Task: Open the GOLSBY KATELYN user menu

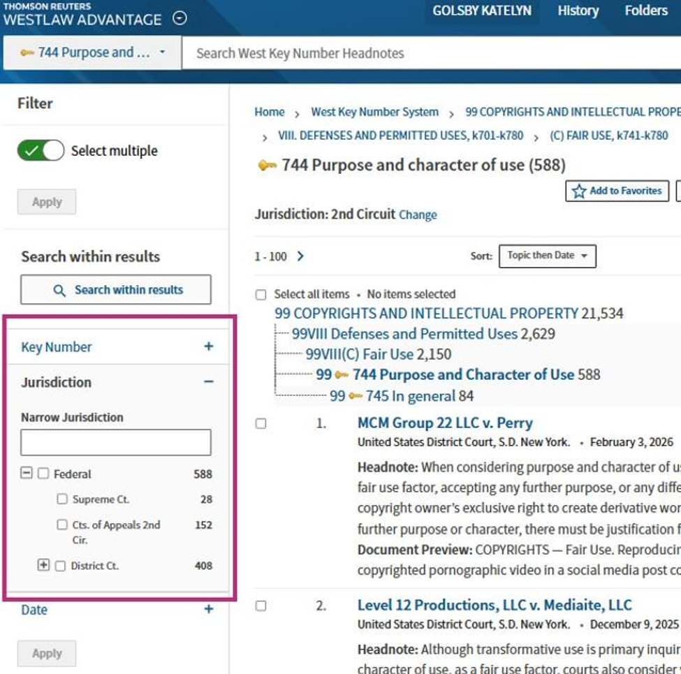Action: 482,10
